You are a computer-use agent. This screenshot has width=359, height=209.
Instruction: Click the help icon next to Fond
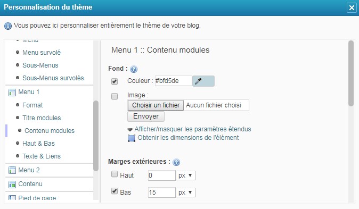134,69
